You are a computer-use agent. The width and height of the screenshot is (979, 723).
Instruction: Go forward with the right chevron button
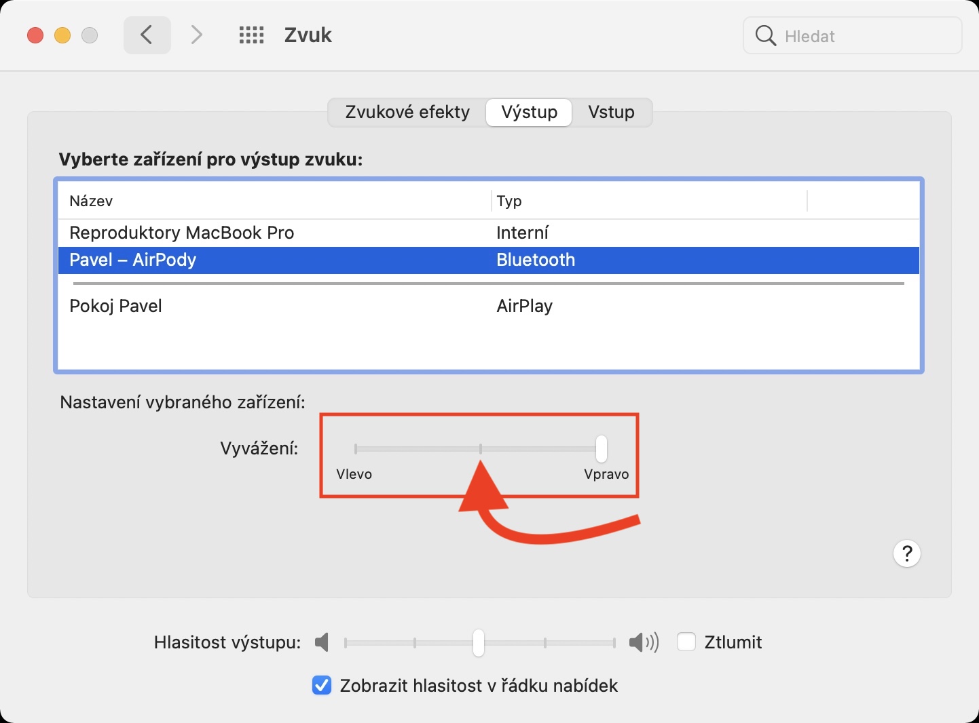[196, 35]
